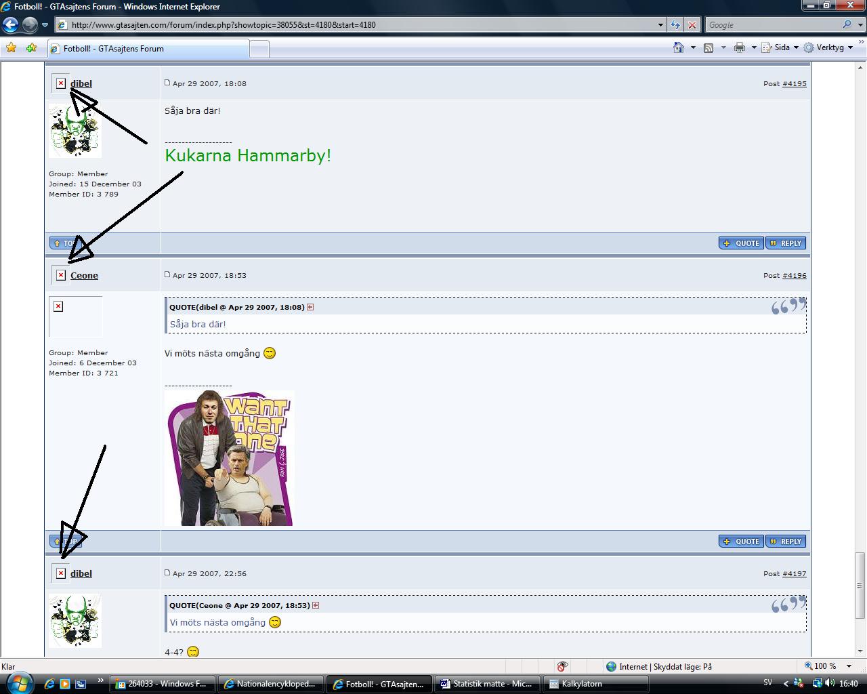Open the Favorites Center star icon

point(12,47)
